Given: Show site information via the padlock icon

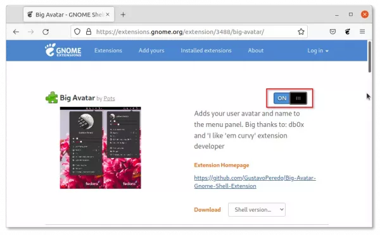Looking at the screenshot, I should coord(89,32).
